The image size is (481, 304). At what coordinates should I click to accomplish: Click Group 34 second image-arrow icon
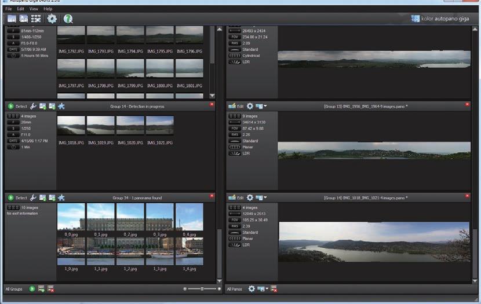[x=52, y=197]
